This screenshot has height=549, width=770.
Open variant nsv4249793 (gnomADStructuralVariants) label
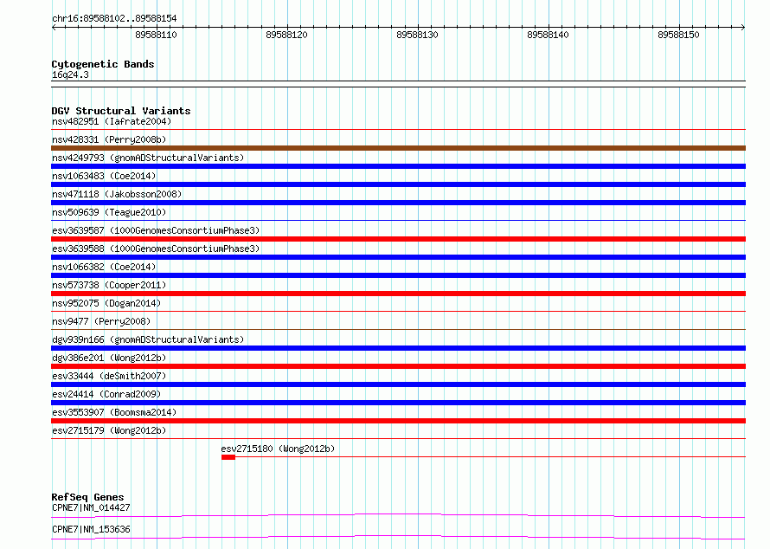pos(148,158)
